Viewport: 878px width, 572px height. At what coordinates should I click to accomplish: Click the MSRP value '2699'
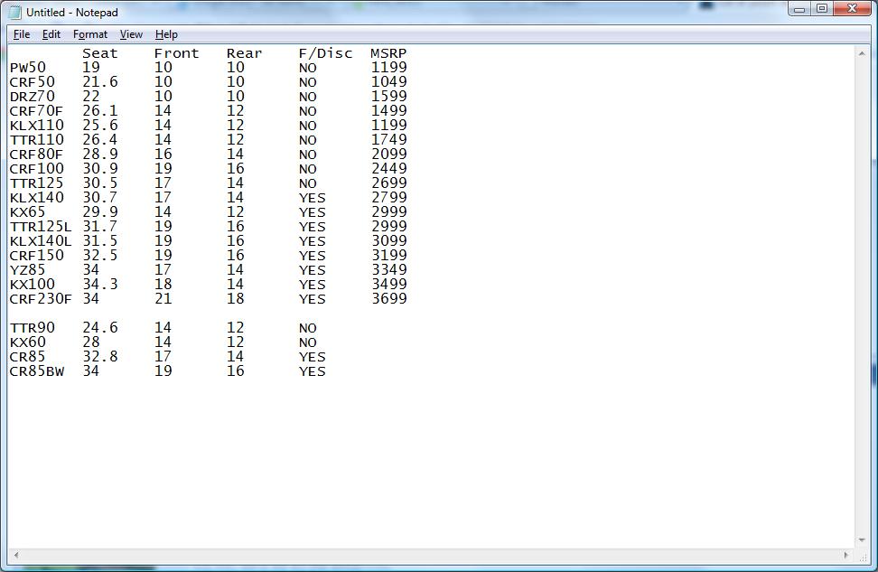pos(388,183)
